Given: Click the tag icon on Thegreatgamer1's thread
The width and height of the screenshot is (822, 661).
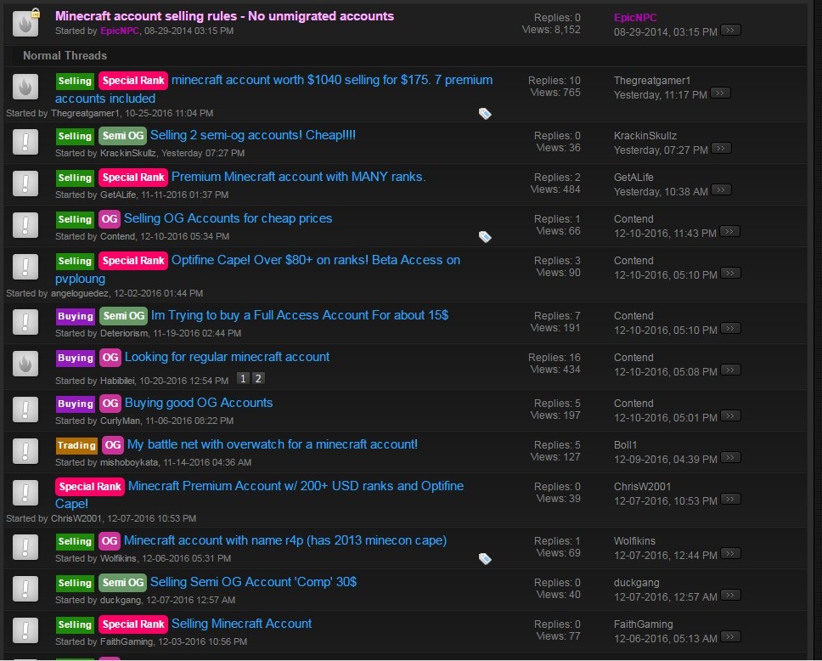Looking at the screenshot, I should (x=485, y=113).
